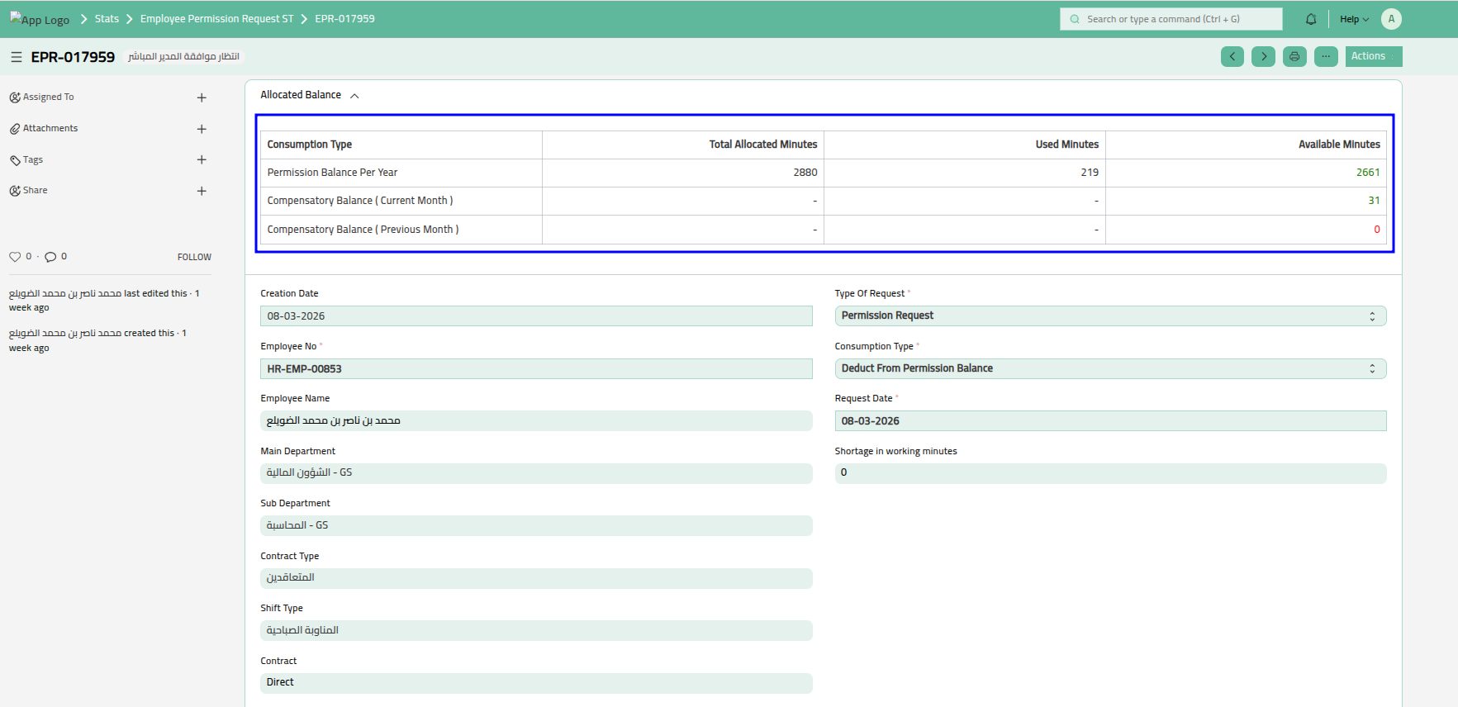Image resolution: width=1458 pixels, height=707 pixels.
Task: Open the Actions menu button
Action: [x=1373, y=56]
